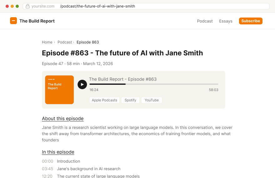This screenshot has width=275, height=178.
Task: Click the orange Build Report logo icon
Action: pyautogui.click(x=13, y=21)
